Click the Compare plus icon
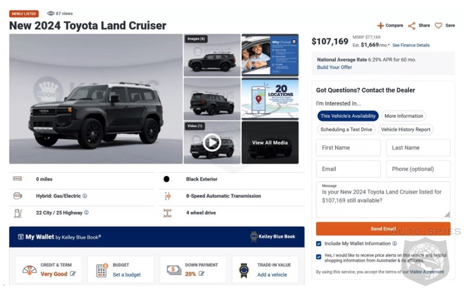 [x=380, y=26]
